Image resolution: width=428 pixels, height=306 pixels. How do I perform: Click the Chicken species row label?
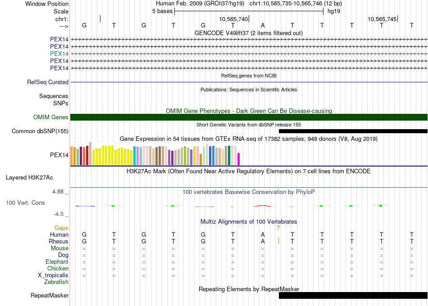[x=58, y=268]
